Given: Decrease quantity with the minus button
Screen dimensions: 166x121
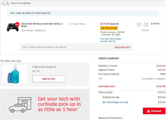Looking at the screenshot, I should click(139, 25).
